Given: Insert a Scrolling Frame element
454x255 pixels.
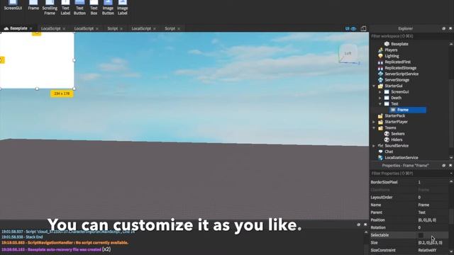Looking at the screenshot, I should [x=50, y=8].
